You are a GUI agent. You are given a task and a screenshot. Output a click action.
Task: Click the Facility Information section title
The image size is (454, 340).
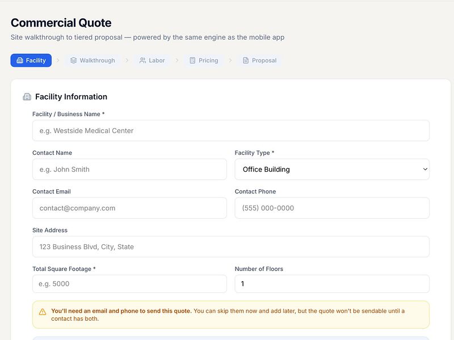click(72, 97)
